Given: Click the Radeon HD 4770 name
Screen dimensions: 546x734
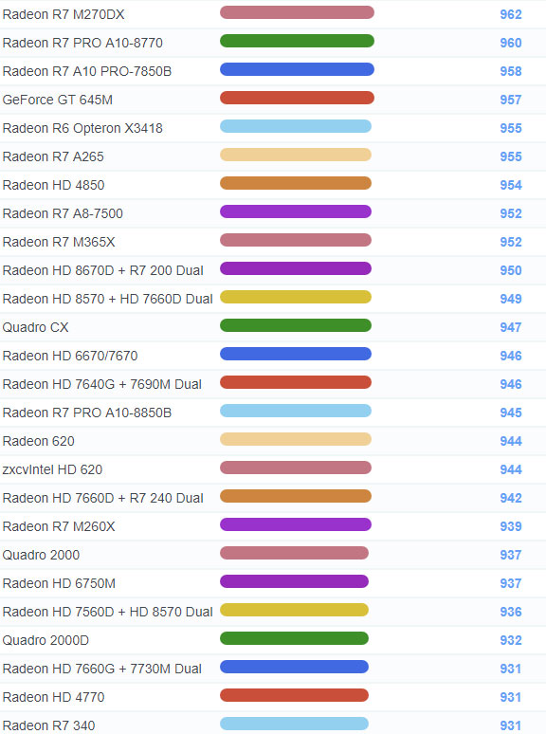Looking at the screenshot, I should pos(53,697).
